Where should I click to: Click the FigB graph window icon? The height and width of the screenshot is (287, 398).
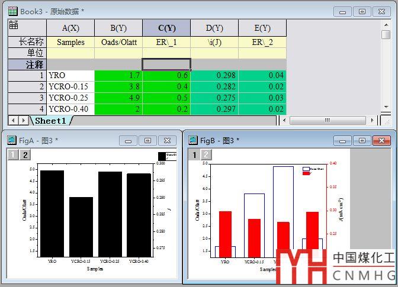pyautogui.click(x=192, y=140)
